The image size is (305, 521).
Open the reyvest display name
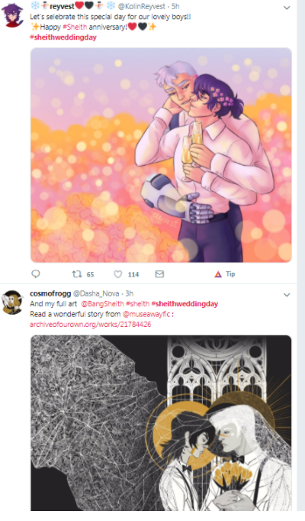pos(62,6)
